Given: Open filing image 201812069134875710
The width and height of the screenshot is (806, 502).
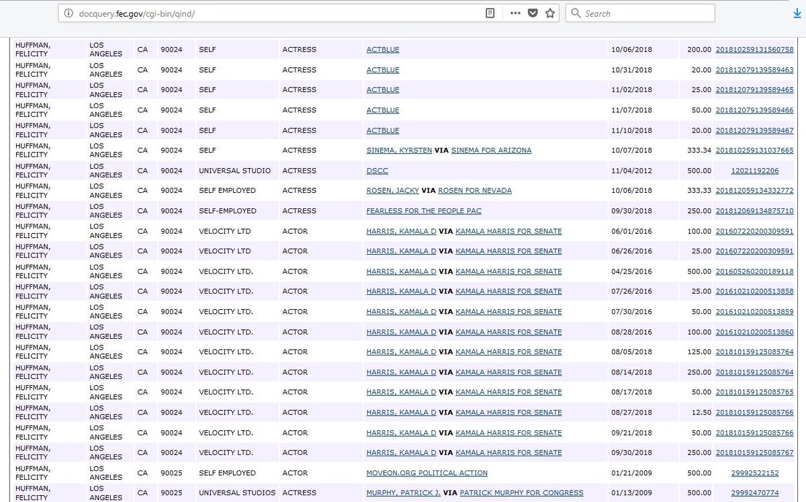Looking at the screenshot, I should point(754,211).
